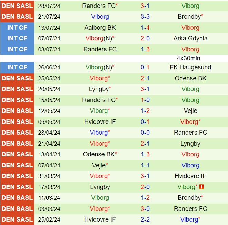Open the 2-2 score of Hvidovre IF match
The image size is (228, 225).
[x=145, y=219]
